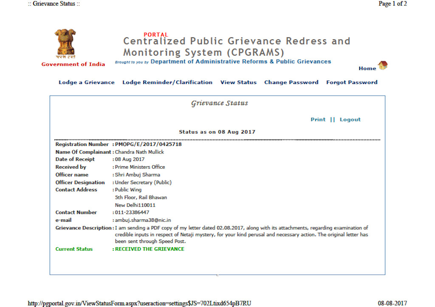Click Date of Receipt value 08 Aug 2017
The height and width of the screenshot is (307, 435).
click(130, 159)
